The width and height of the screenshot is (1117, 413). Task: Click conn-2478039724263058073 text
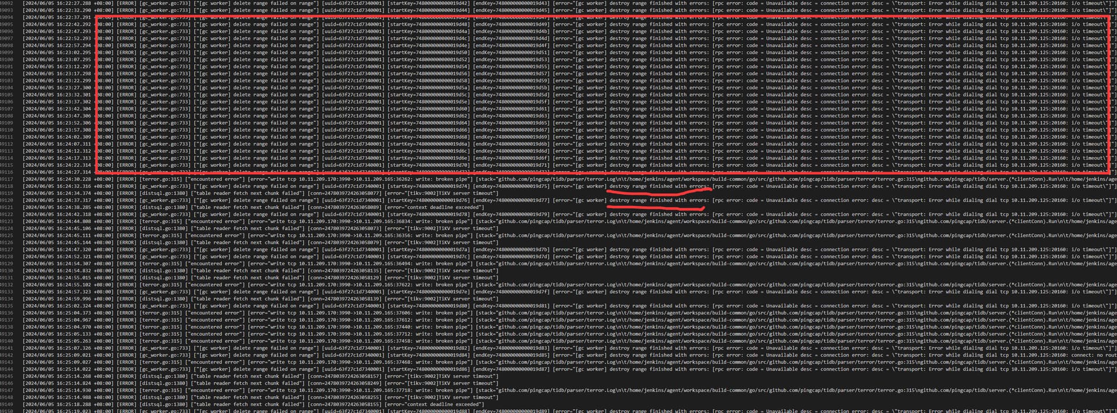[x=346, y=229]
